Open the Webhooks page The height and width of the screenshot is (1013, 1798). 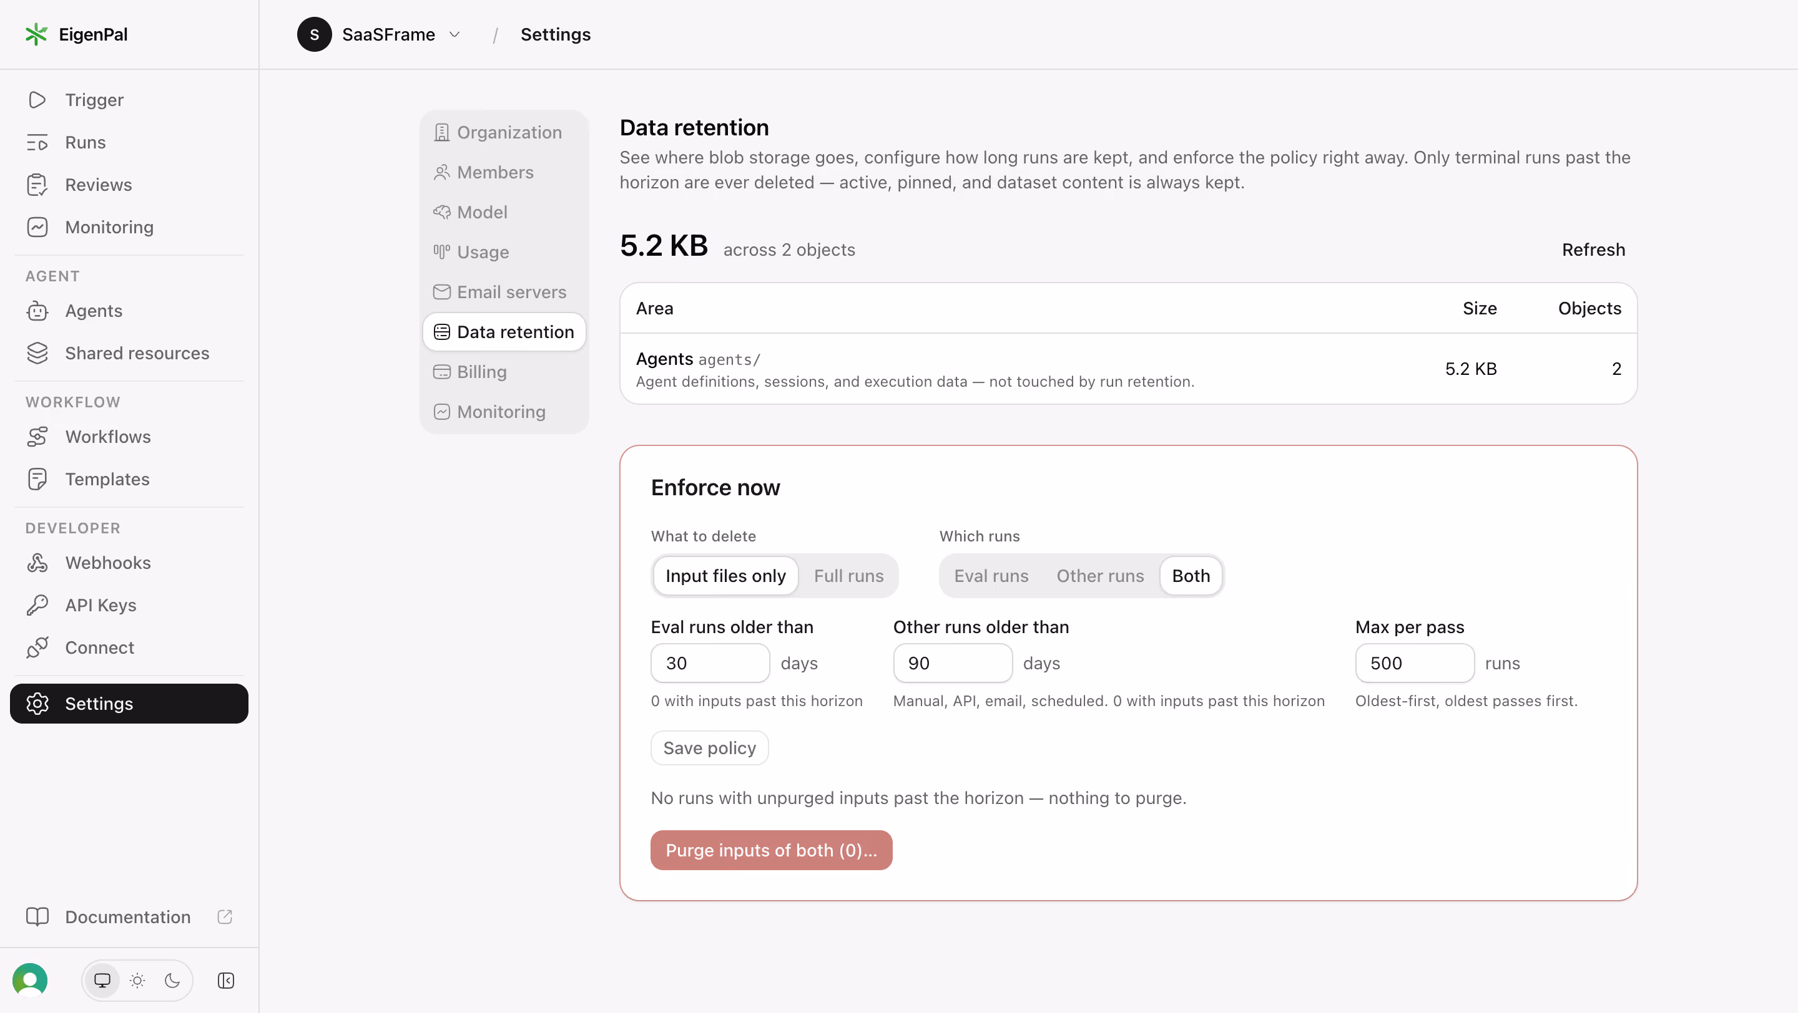129,563
